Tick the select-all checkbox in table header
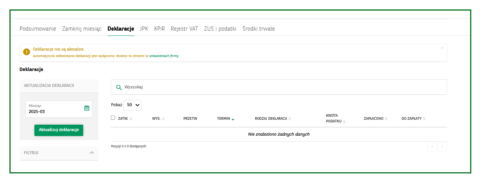Image resolution: width=480 pixels, height=184 pixels. 113,118
